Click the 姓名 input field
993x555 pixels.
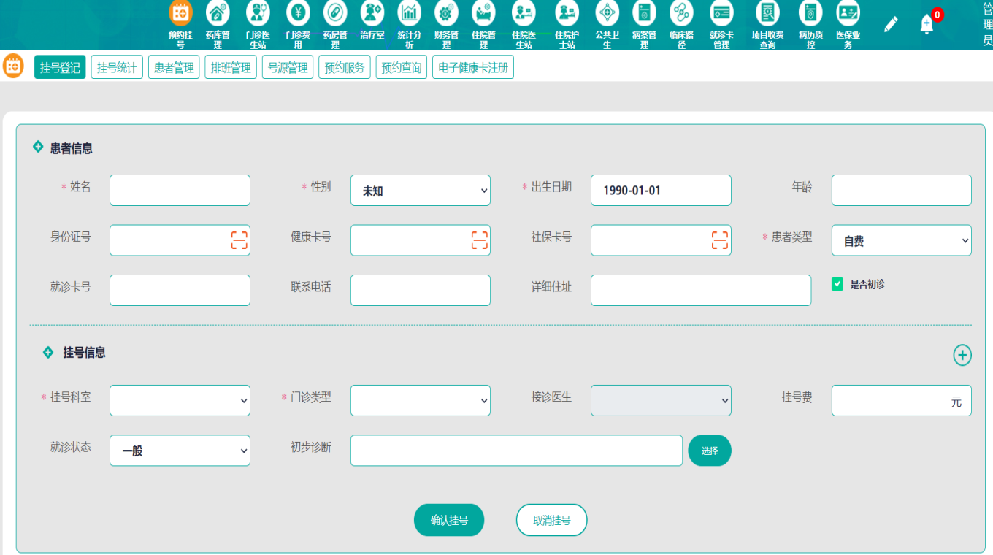tap(180, 191)
